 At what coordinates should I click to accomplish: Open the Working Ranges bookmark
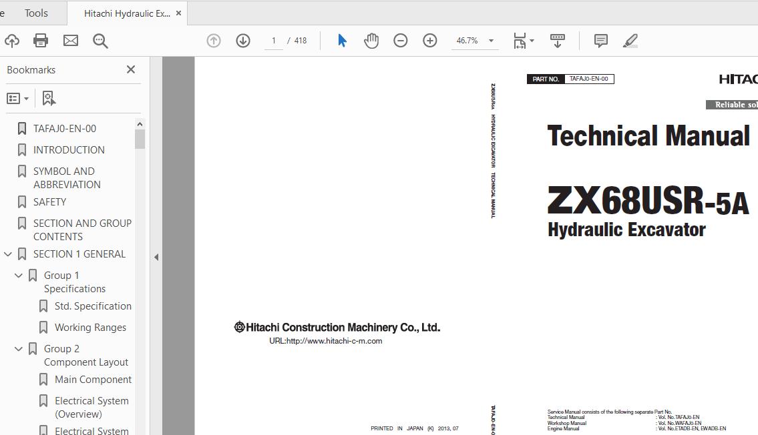coord(90,328)
